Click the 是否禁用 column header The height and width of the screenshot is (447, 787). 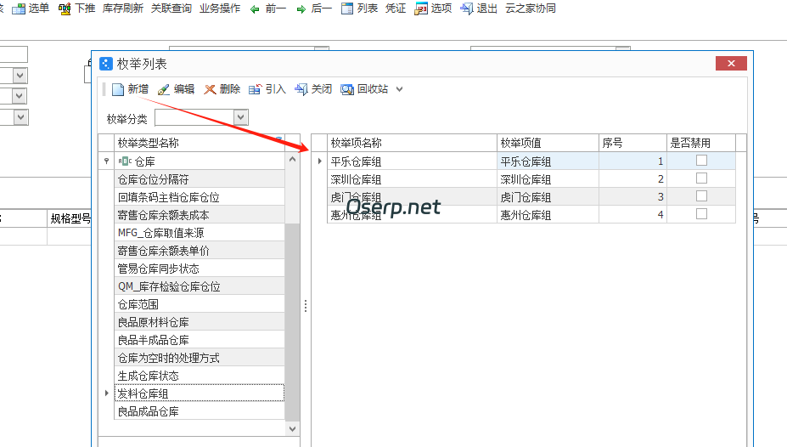pos(701,143)
